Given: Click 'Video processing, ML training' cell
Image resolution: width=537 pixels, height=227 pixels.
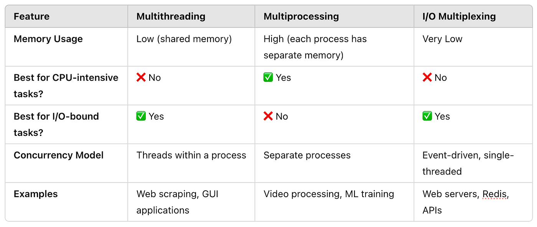Looking at the screenshot, I should pos(329,194).
